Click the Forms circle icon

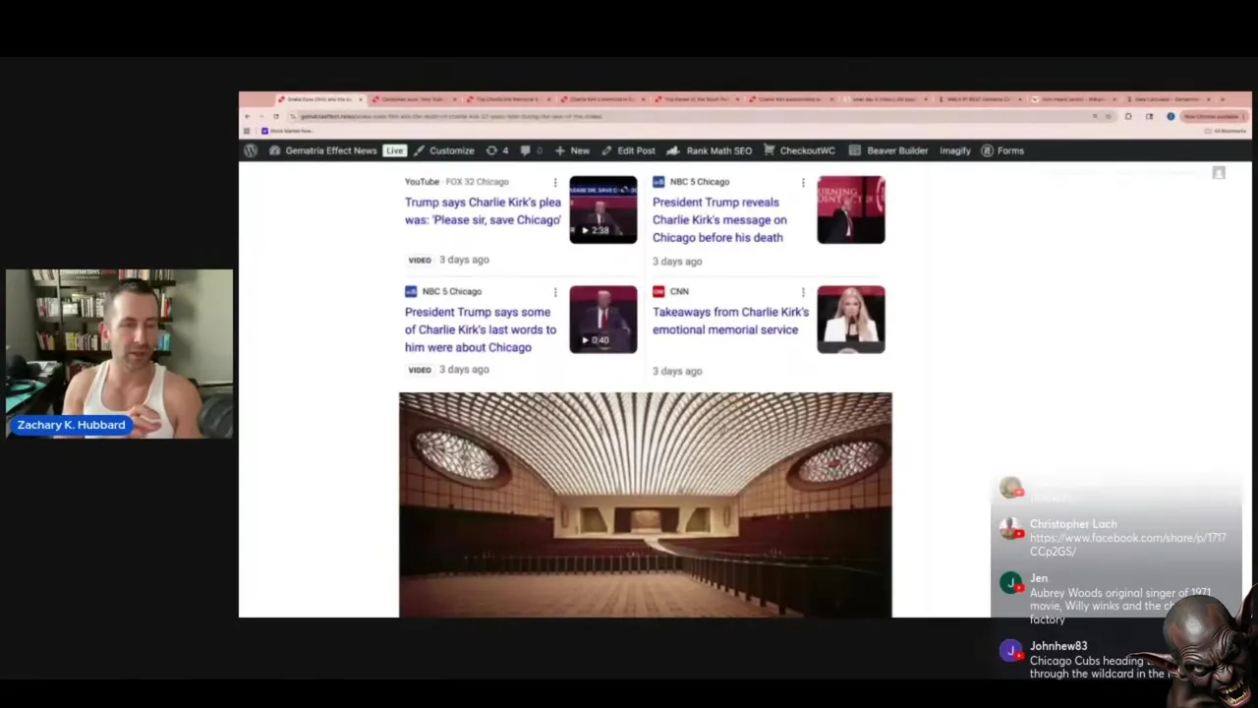click(x=987, y=150)
